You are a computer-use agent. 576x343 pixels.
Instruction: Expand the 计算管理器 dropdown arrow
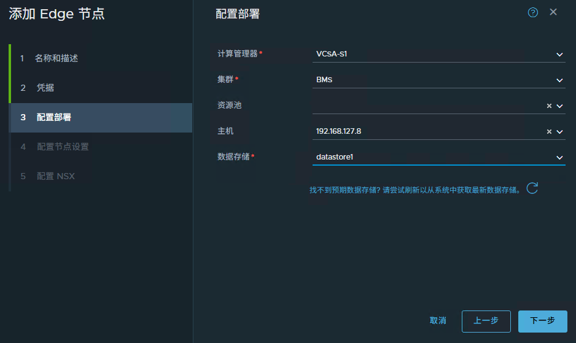click(x=559, y=55)
